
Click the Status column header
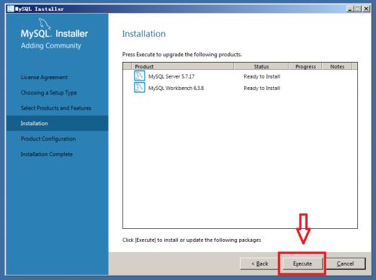tap(261, 66)
